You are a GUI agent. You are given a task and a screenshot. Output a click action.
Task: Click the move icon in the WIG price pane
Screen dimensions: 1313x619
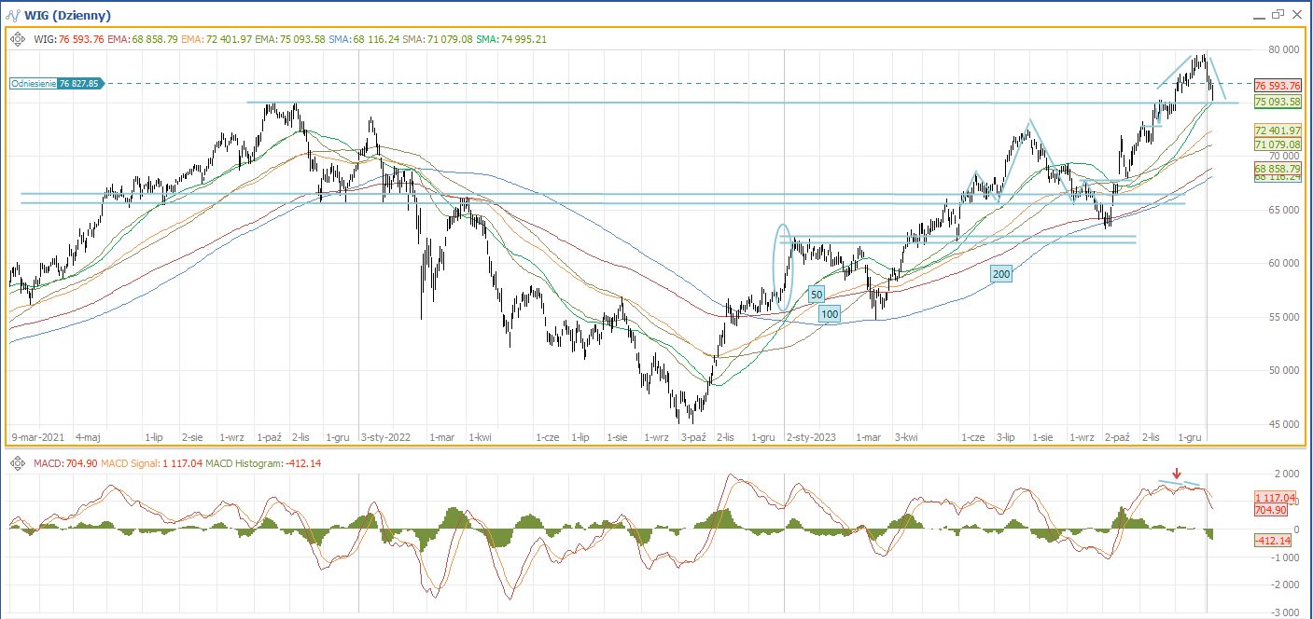pyautogui.click(x=18, y=39)
